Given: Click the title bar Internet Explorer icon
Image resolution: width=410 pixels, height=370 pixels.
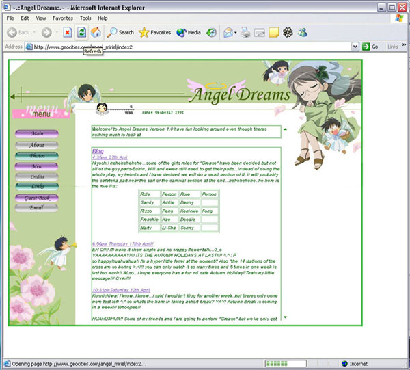Looking at the screenshot, I should pyautogui.click(x=7, y=8).
